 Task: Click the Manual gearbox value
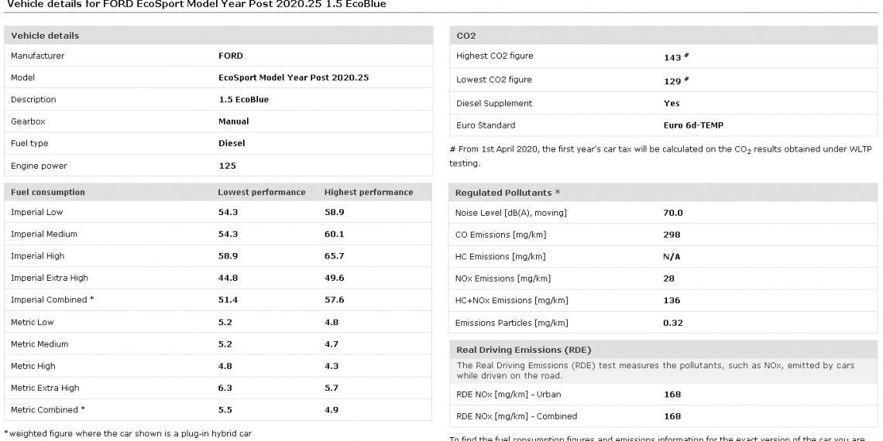(234, 121)
